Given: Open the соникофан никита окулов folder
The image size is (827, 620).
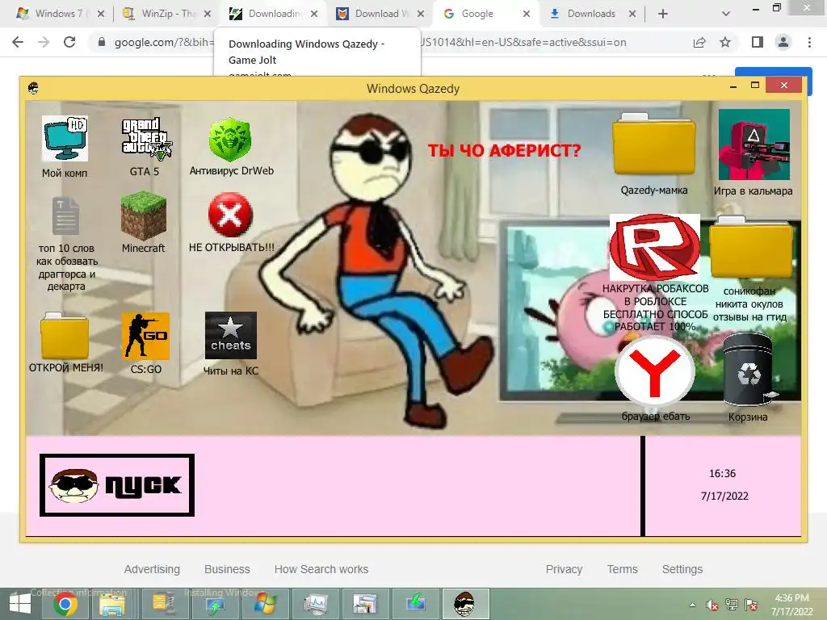Looking at the screenshot, I should click(x=751, y=248).
